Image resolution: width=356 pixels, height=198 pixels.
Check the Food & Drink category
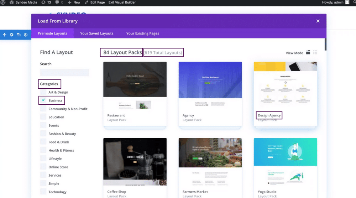[43, 142]
